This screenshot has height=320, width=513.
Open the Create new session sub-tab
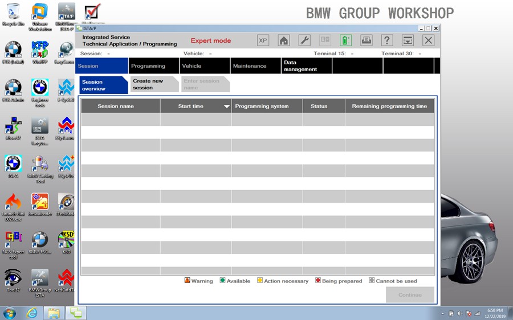pyautogui.click(x=154, y=84)
